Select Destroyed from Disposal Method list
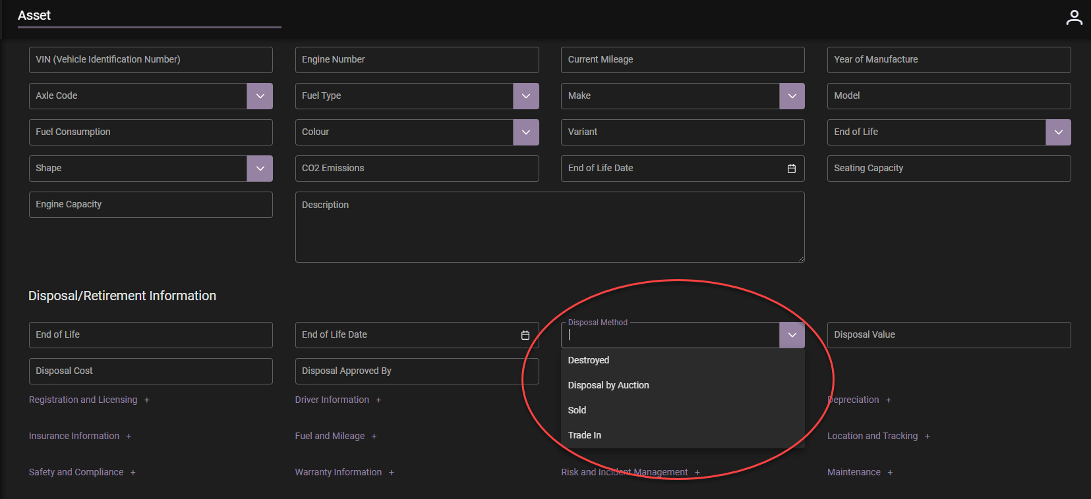 [589, 360]
